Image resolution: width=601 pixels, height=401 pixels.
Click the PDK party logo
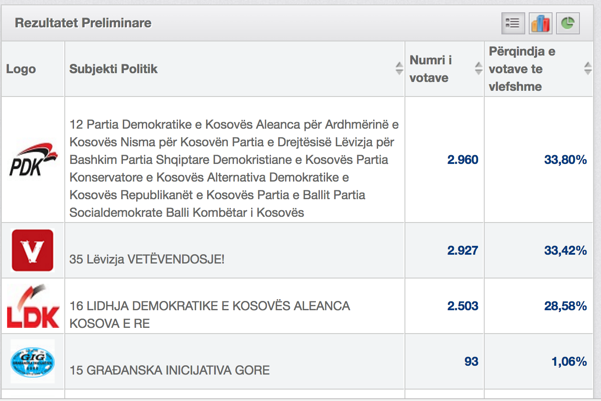[33, 160]
